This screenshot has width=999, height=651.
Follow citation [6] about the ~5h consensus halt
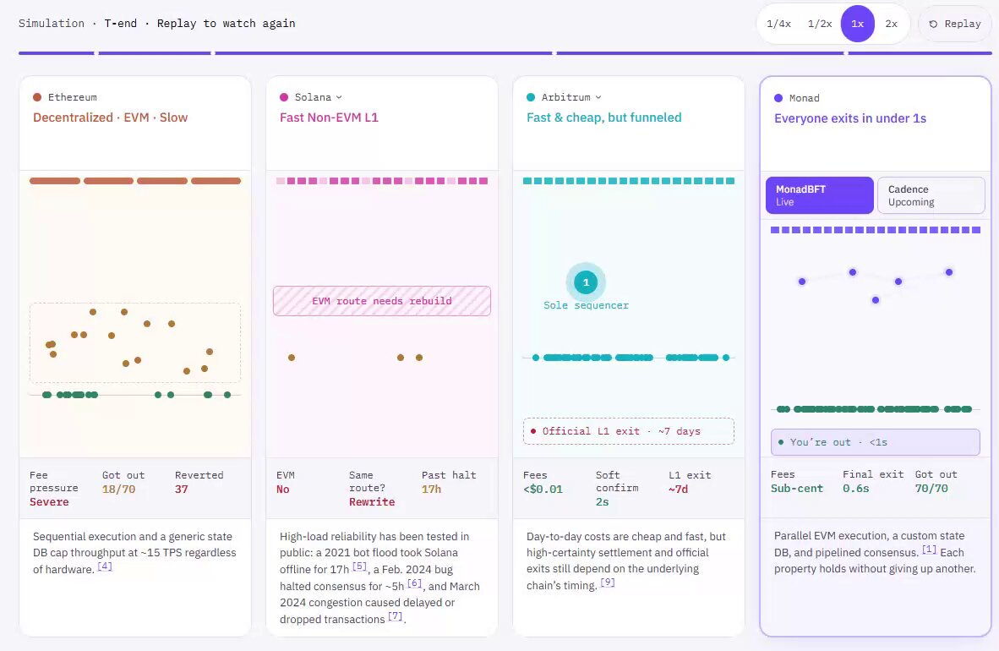coord(414,583)
